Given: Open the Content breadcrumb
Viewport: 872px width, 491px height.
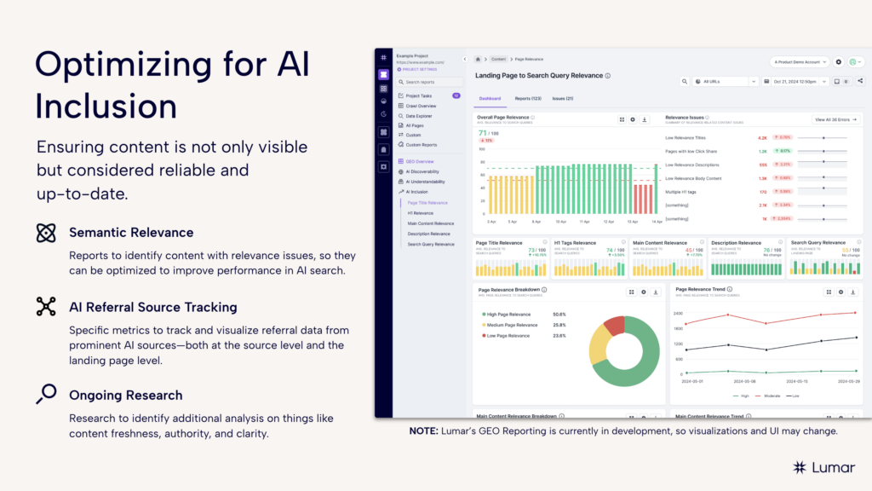Looking at the screenshot, I should (x=498, y=59).
